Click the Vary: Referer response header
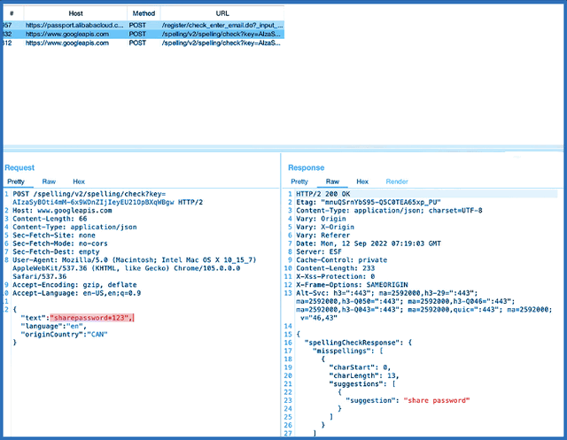The image size is (567, 440). (x=323, y=235)
